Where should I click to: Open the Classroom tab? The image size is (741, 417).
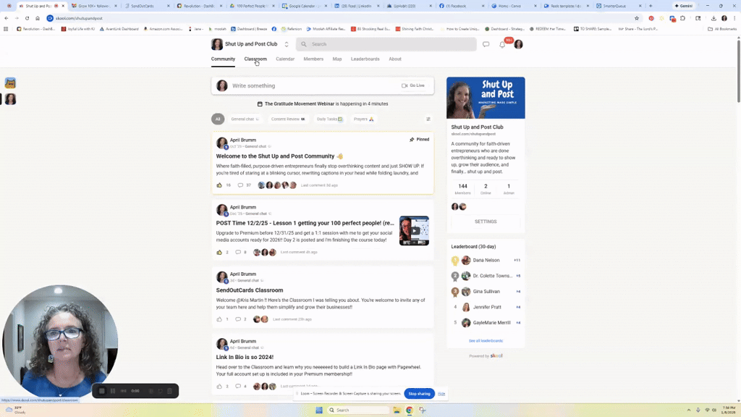pos(255,59)
